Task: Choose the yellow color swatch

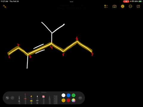Action: pos(63,100)
